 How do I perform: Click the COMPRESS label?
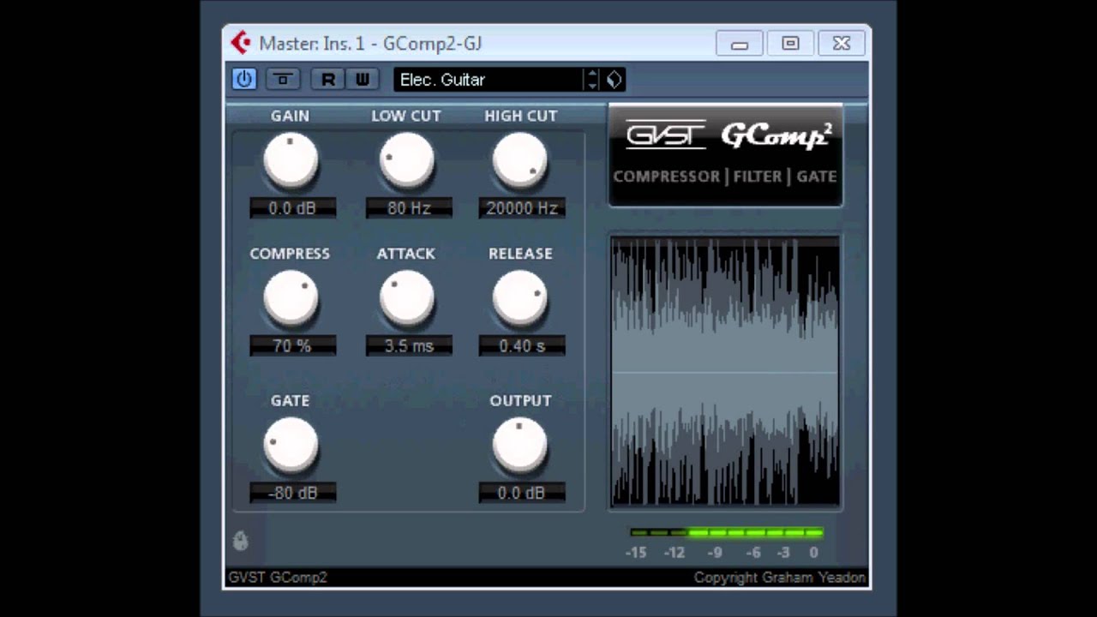(290, 254)
